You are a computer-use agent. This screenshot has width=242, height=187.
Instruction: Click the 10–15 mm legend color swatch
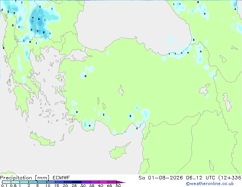click(x=50, y=182)
